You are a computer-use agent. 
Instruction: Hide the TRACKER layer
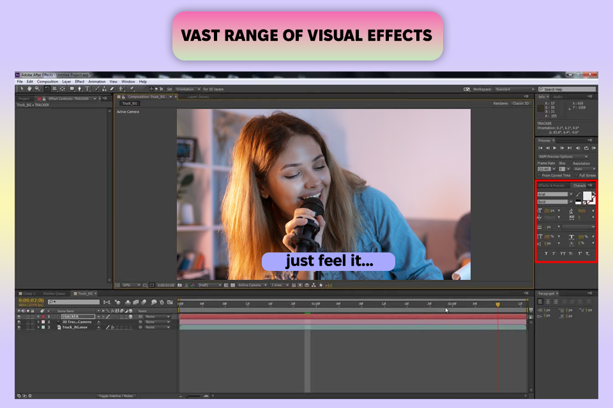[19, 317]
